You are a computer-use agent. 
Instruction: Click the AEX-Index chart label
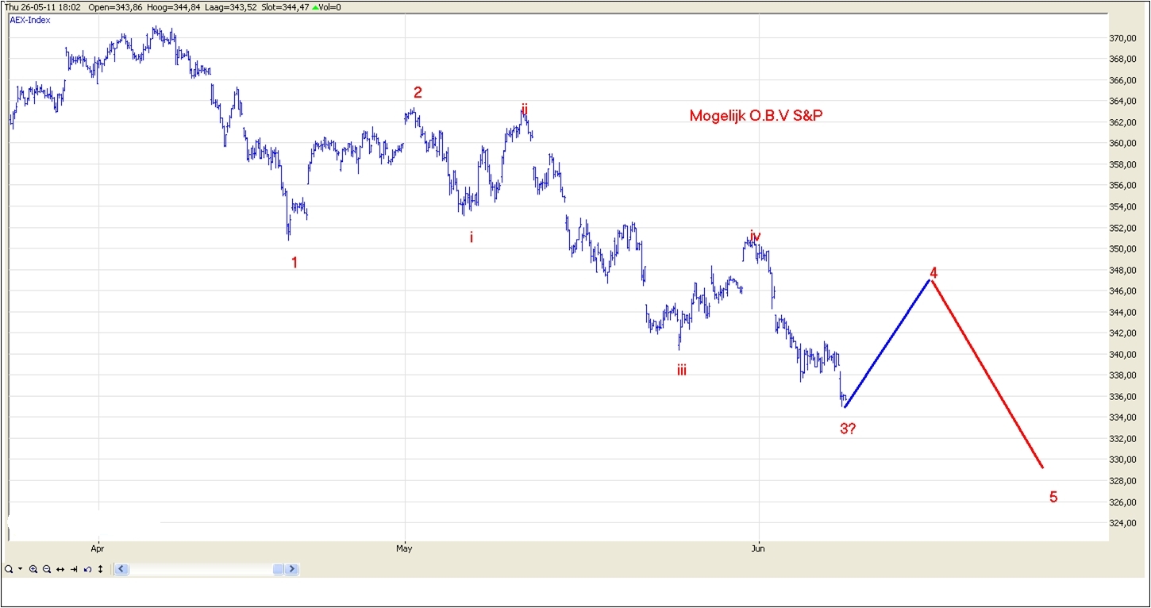[30, 20]
